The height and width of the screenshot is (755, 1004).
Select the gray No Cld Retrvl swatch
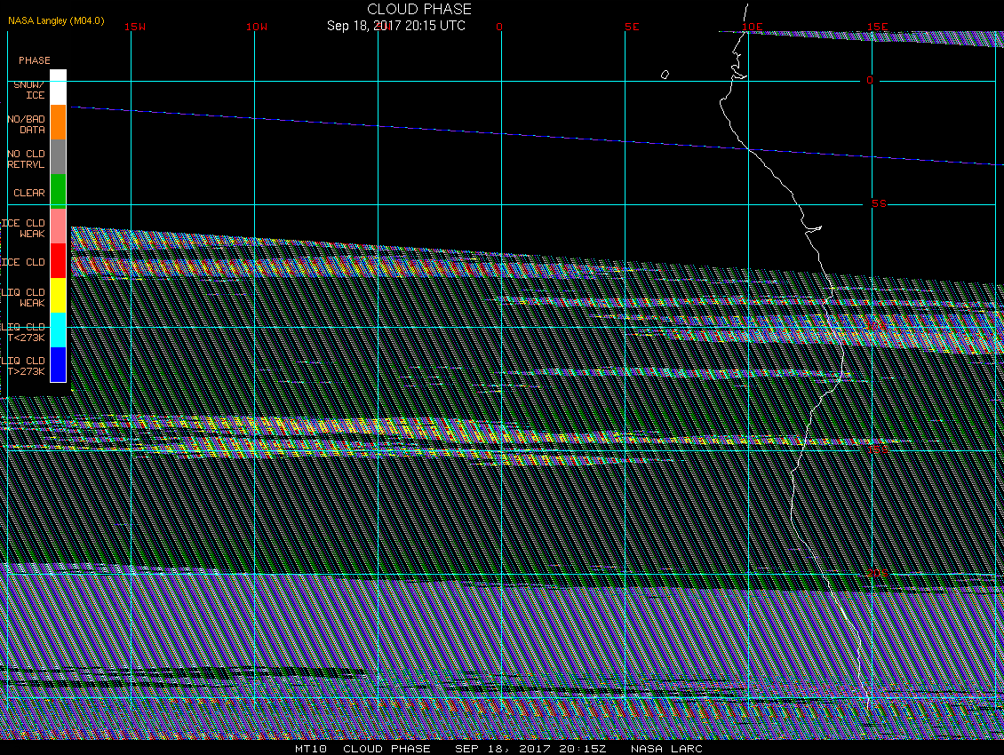59,157
